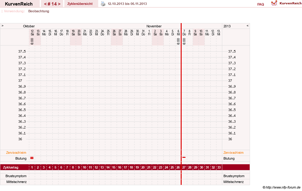Click the left Brustsymptom row label
Image resolution: width=302 pixels, height=191 pixels.
click(x=16, y=176)
